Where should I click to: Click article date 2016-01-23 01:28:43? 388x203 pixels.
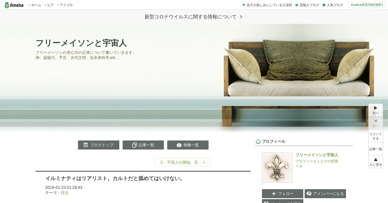point(64,188)
